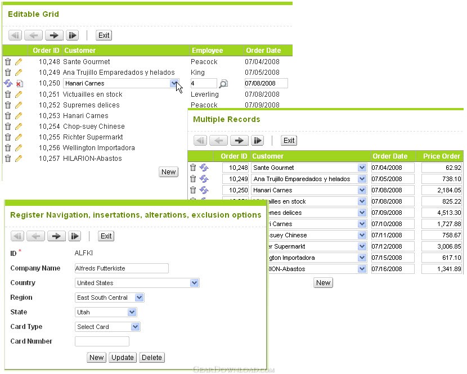The width and height of the screenshot is (467, 374).
Task: Delete HILARION-Abastos row using trash icon in Editable Grid
Action: (x=8, y=159)
